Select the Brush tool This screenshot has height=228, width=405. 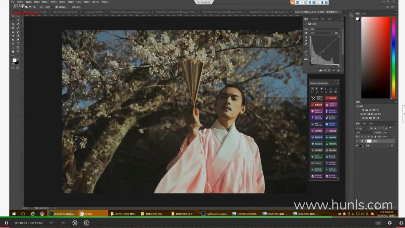pyautogui.click(x=18, y=28)
